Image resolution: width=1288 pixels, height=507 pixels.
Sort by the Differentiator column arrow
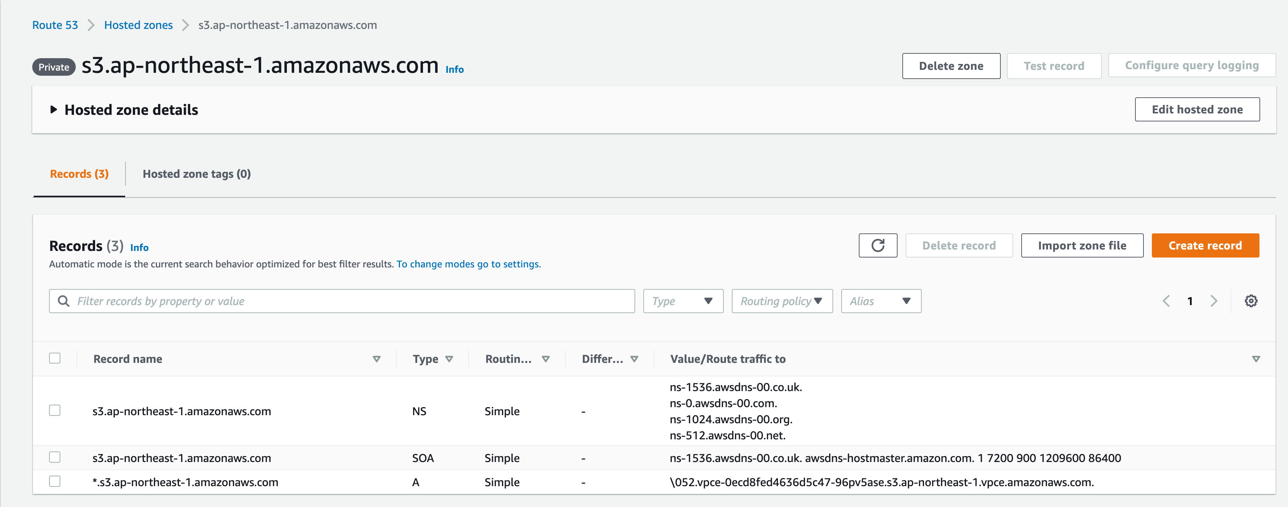[634, 359]
